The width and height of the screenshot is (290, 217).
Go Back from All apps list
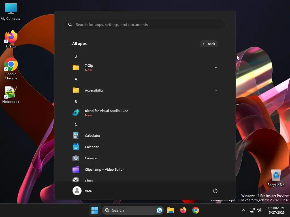point(209,44)
